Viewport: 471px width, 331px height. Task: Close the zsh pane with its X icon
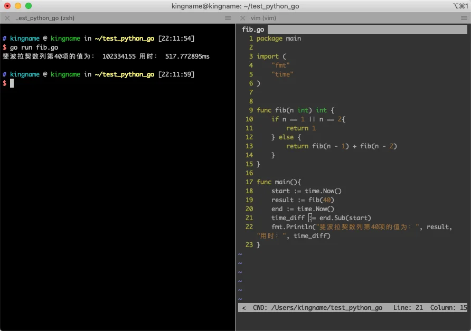pyautogui.click(x=7, y=18)
